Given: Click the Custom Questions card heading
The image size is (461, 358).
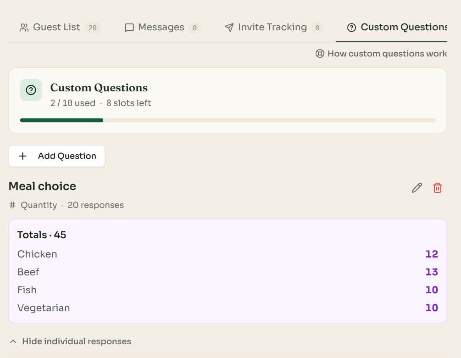Looking at the screenshot, I should tap(99, 88).
